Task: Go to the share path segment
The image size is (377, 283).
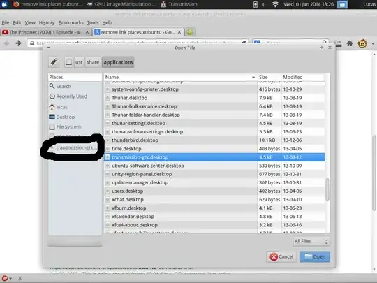Action: click(x=93, y=62)
